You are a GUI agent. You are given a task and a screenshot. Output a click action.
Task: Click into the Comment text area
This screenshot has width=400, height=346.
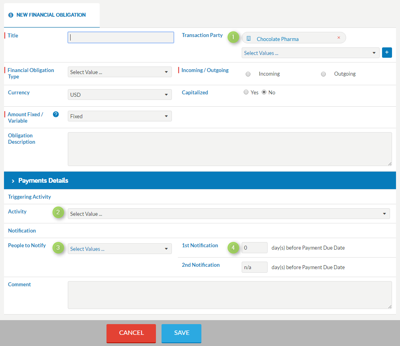tap(230, 295)
